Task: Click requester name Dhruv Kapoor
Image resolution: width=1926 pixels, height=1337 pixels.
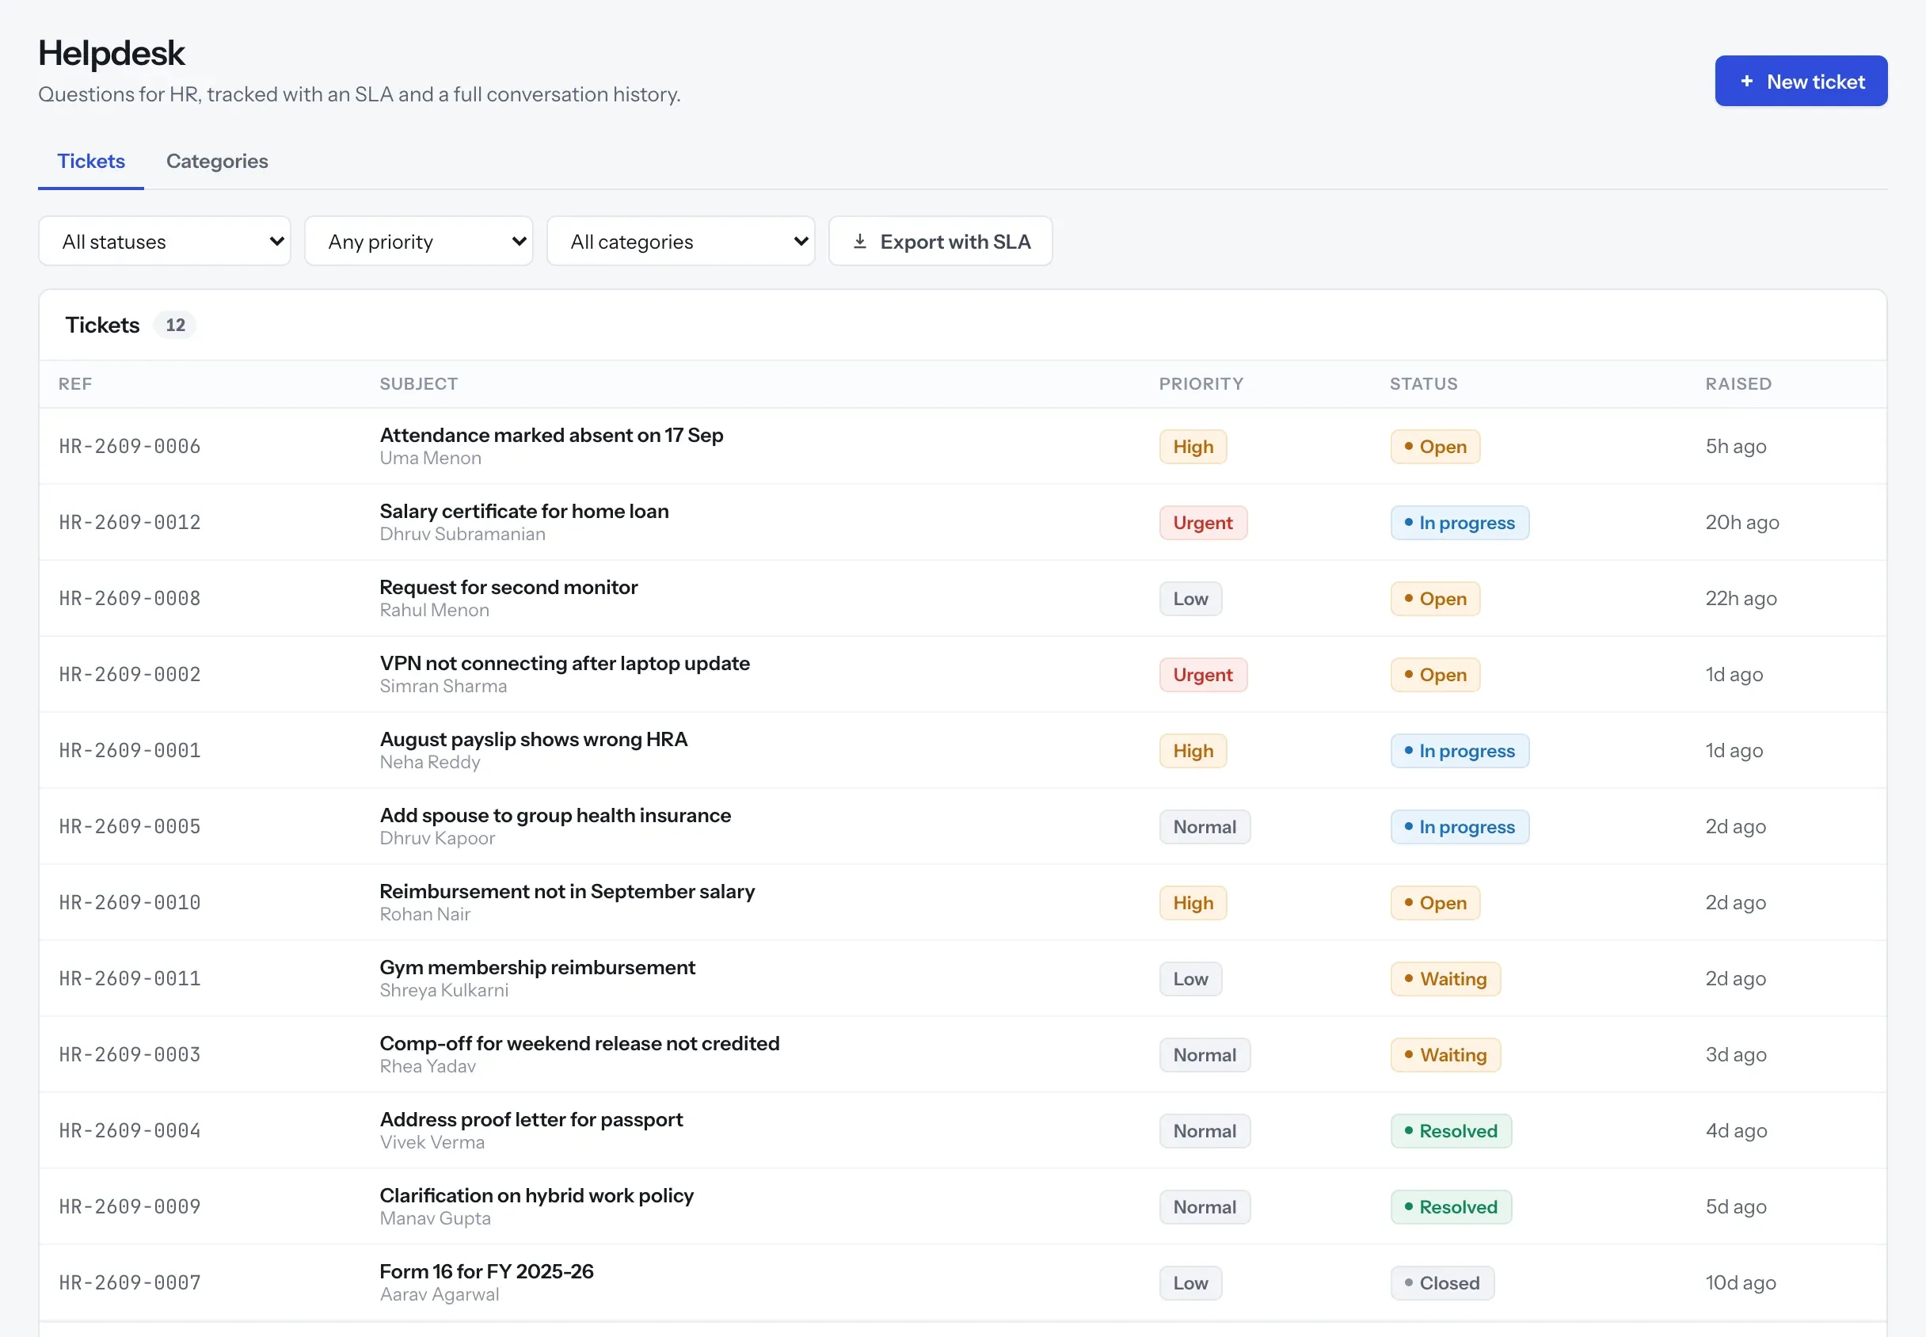Action: point(437,838)
